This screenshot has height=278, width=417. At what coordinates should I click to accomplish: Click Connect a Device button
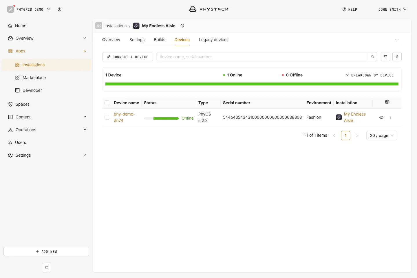[128, 57]
